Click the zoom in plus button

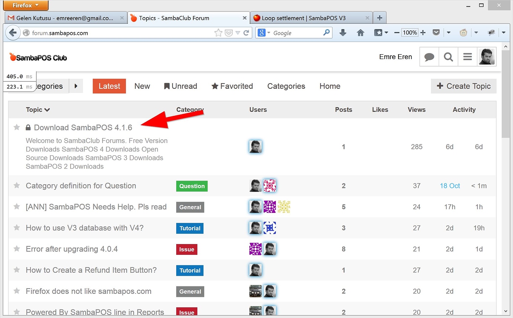coord(423,33)
